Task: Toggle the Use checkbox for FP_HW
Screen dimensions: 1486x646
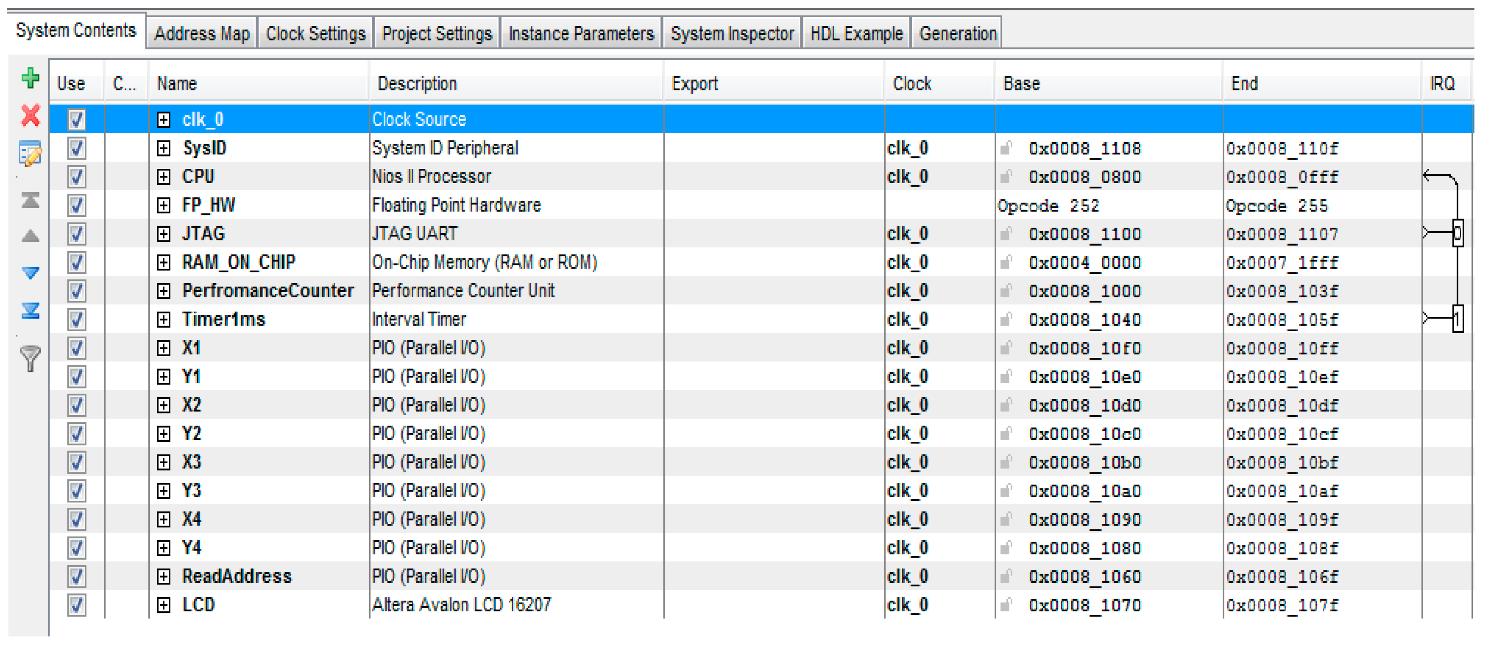Action: [77, 205]
